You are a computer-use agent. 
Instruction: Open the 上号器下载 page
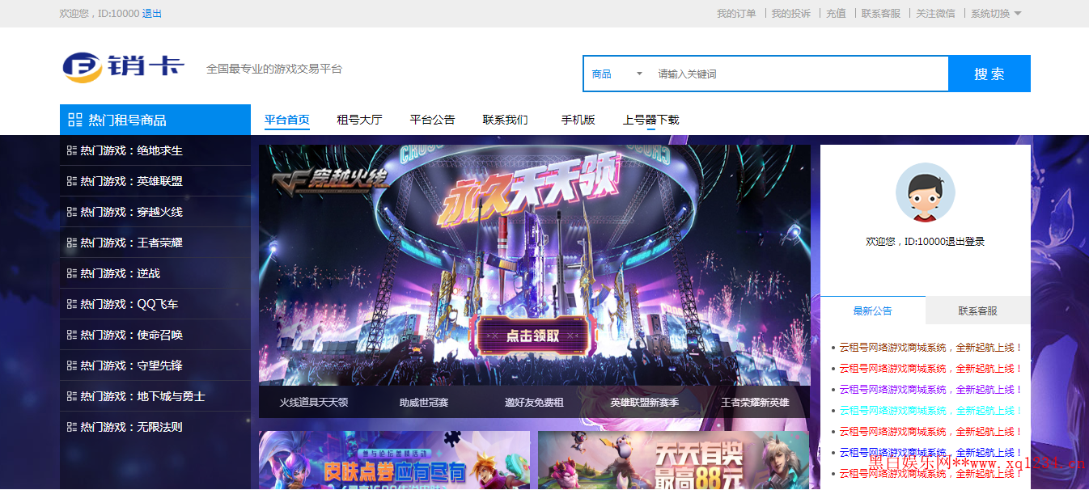[x=651, y=120]
